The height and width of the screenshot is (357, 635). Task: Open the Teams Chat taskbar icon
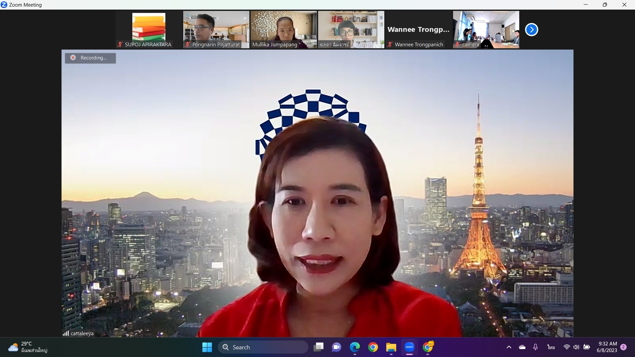pyautogui.click(x=337, y=347)
